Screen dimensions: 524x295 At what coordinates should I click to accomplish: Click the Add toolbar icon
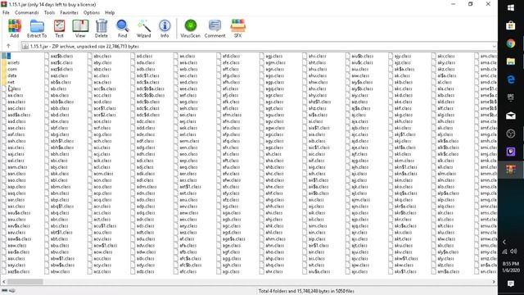pyautogui.click(x=15, y=28)
